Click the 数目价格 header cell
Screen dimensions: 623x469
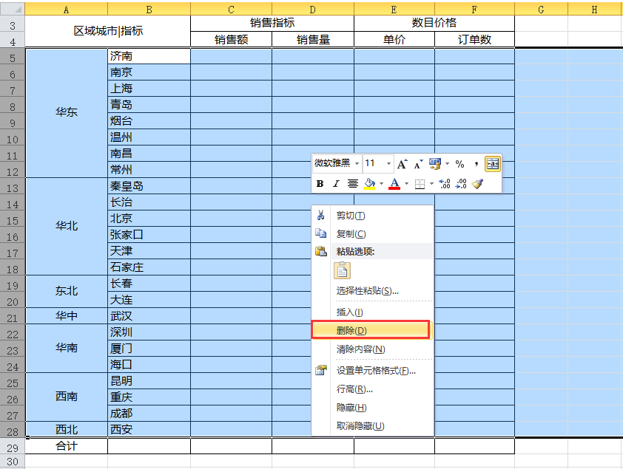coord(434,23)
